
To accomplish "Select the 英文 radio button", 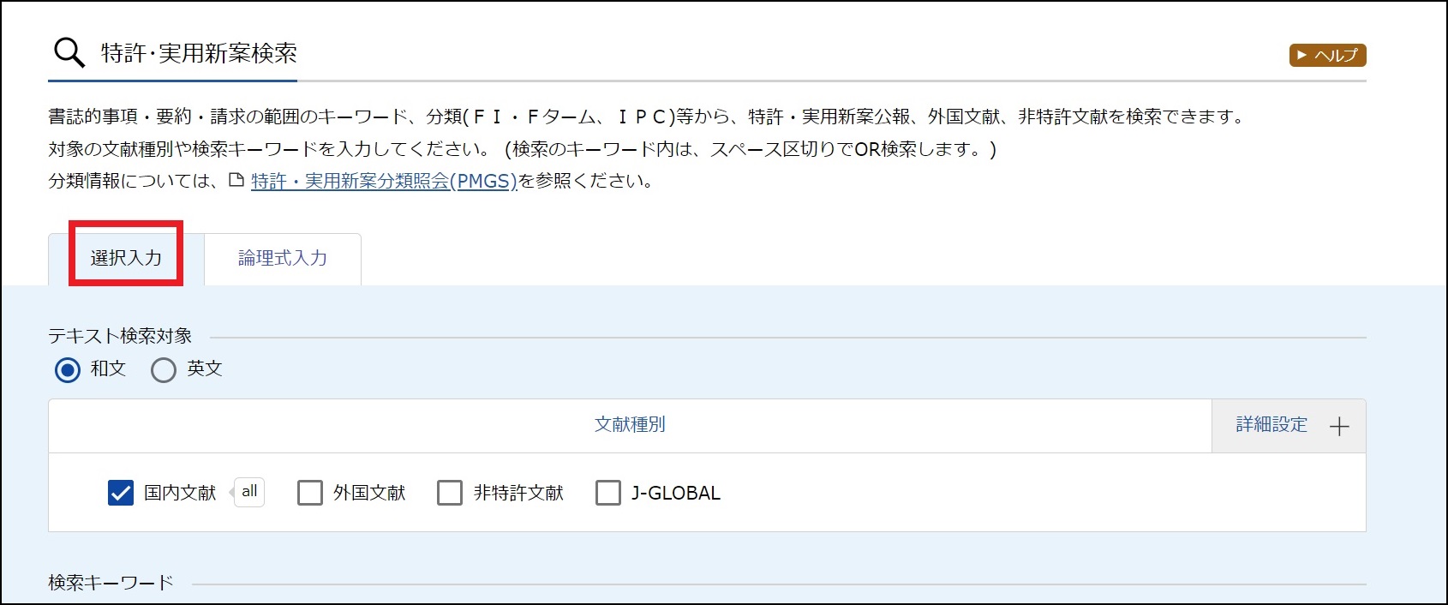I will 164,370.
